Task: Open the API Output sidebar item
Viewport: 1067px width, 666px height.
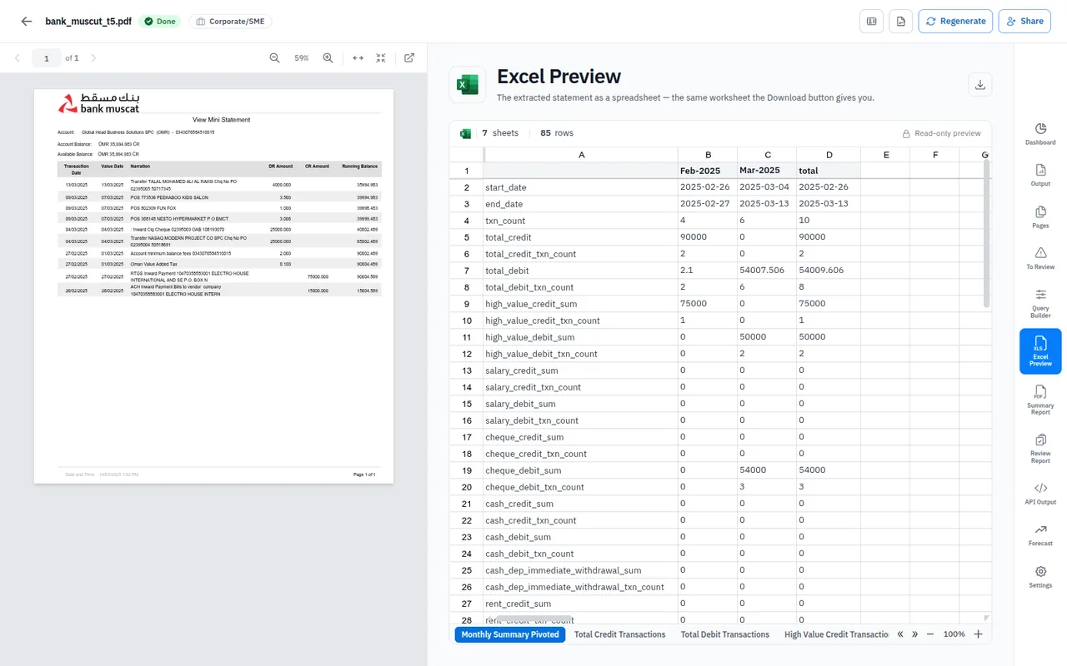Action: tap(1040, 494)
